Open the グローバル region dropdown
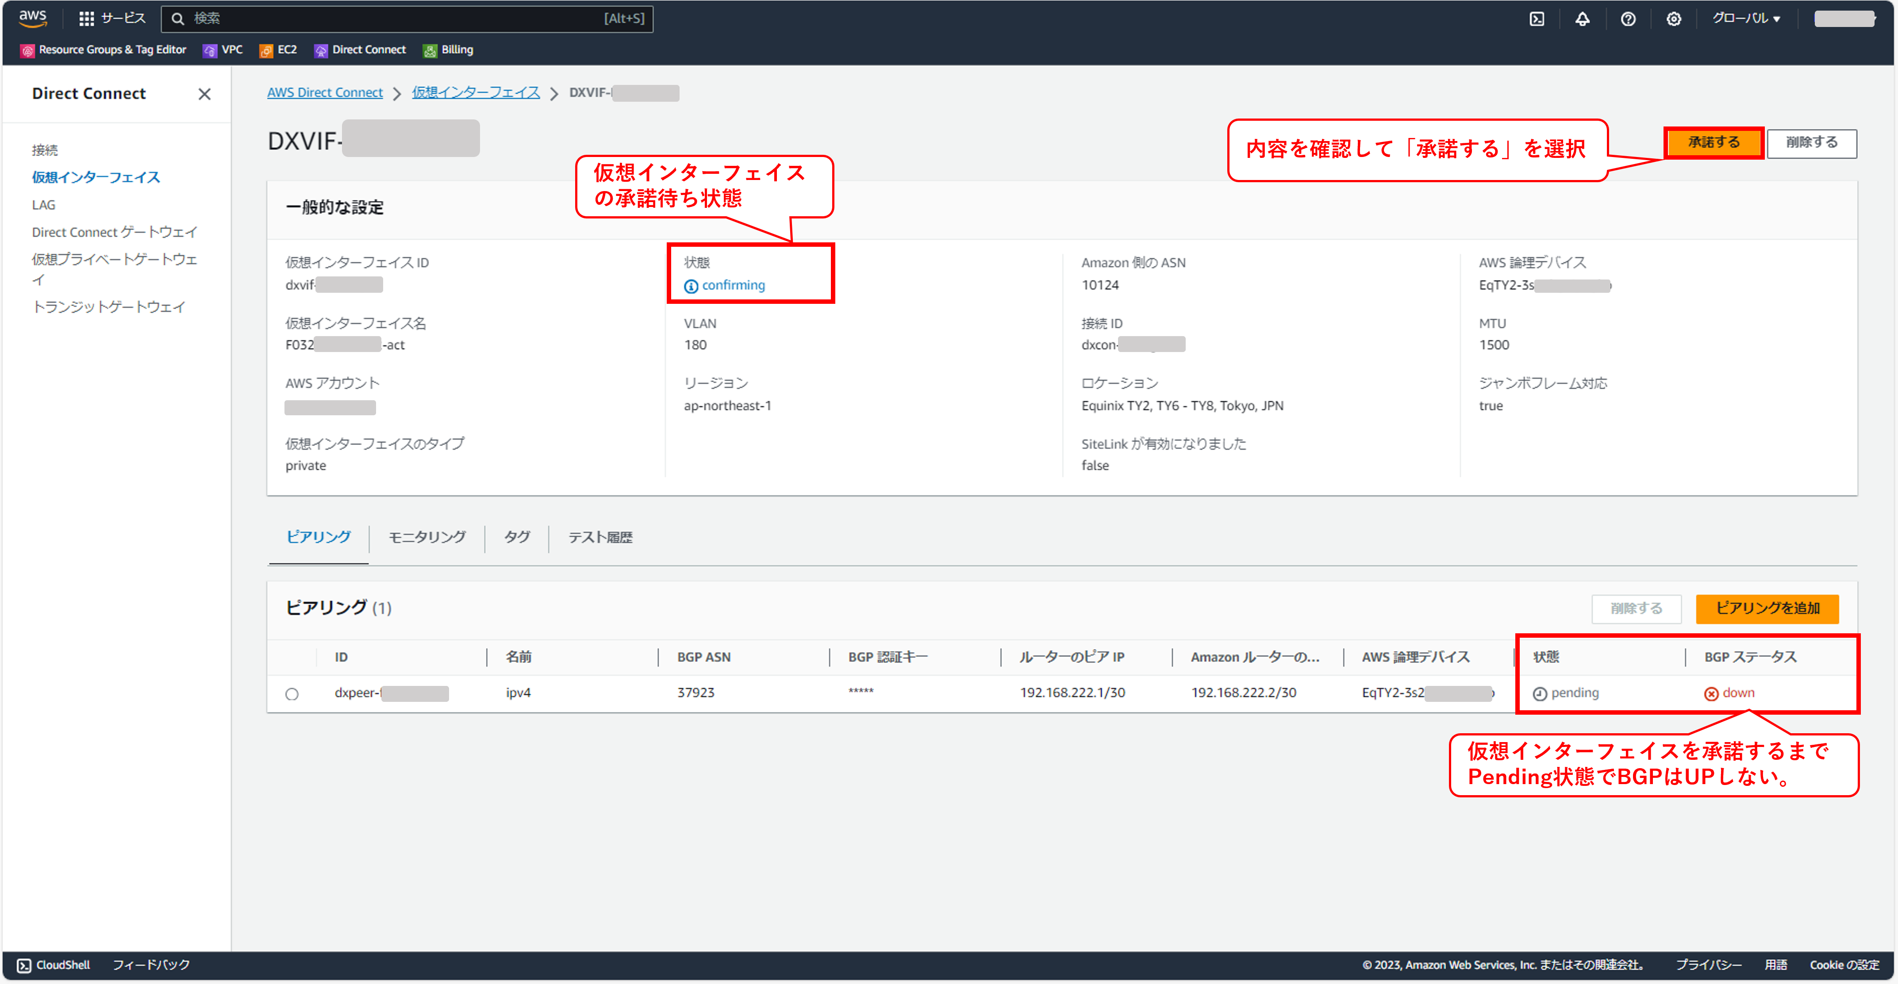1898x984 pixels. pos(1745,19)
